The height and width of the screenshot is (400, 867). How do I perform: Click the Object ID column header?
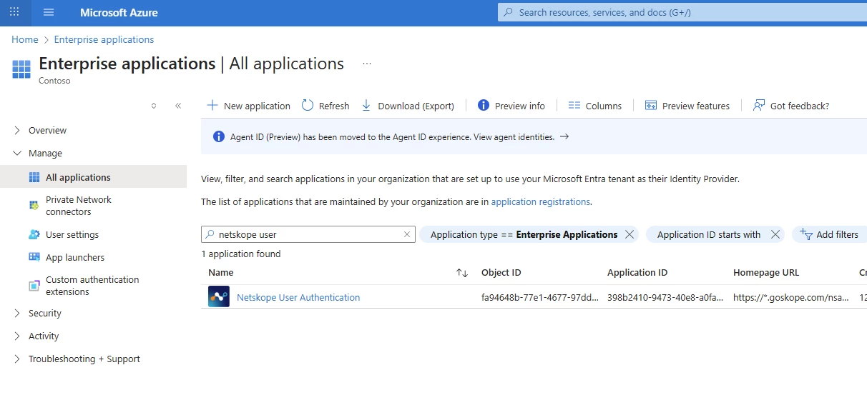pos(501,273)
